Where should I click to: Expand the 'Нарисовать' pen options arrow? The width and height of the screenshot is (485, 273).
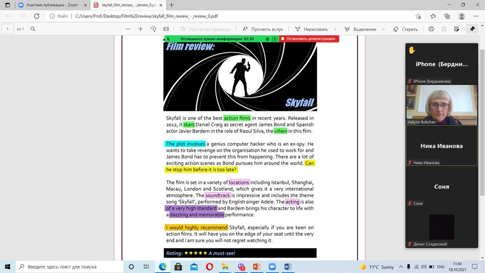[x=335, y=29]
